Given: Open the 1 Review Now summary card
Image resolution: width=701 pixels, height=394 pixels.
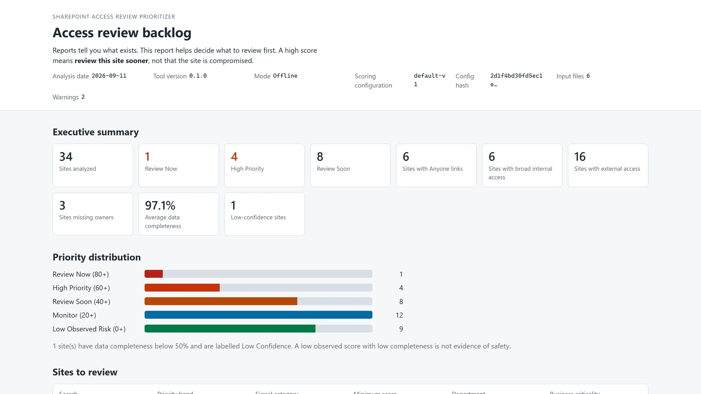Looking at the screenshot, I should pyautogui.click(x=179, y=165).
